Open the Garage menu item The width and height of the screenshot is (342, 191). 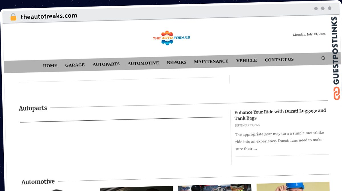75,65
